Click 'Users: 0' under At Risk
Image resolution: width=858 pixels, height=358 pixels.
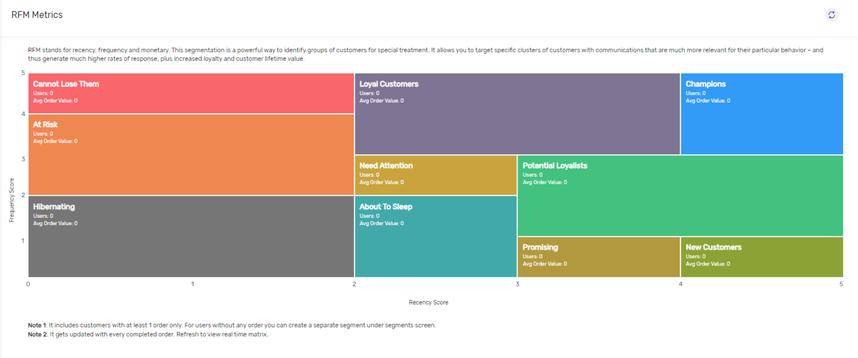pos(43,134)
